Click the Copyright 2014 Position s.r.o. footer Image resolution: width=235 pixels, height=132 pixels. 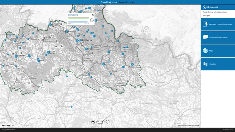[9, 130]
